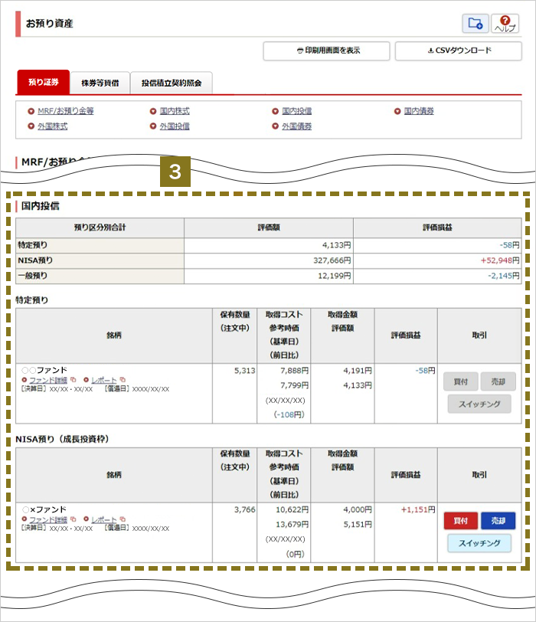Click external-window icon after ○○ファンド レポート
536x622 pixels.
(123, 380)
